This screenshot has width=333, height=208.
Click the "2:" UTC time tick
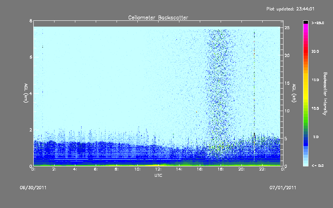click(55, 169)
